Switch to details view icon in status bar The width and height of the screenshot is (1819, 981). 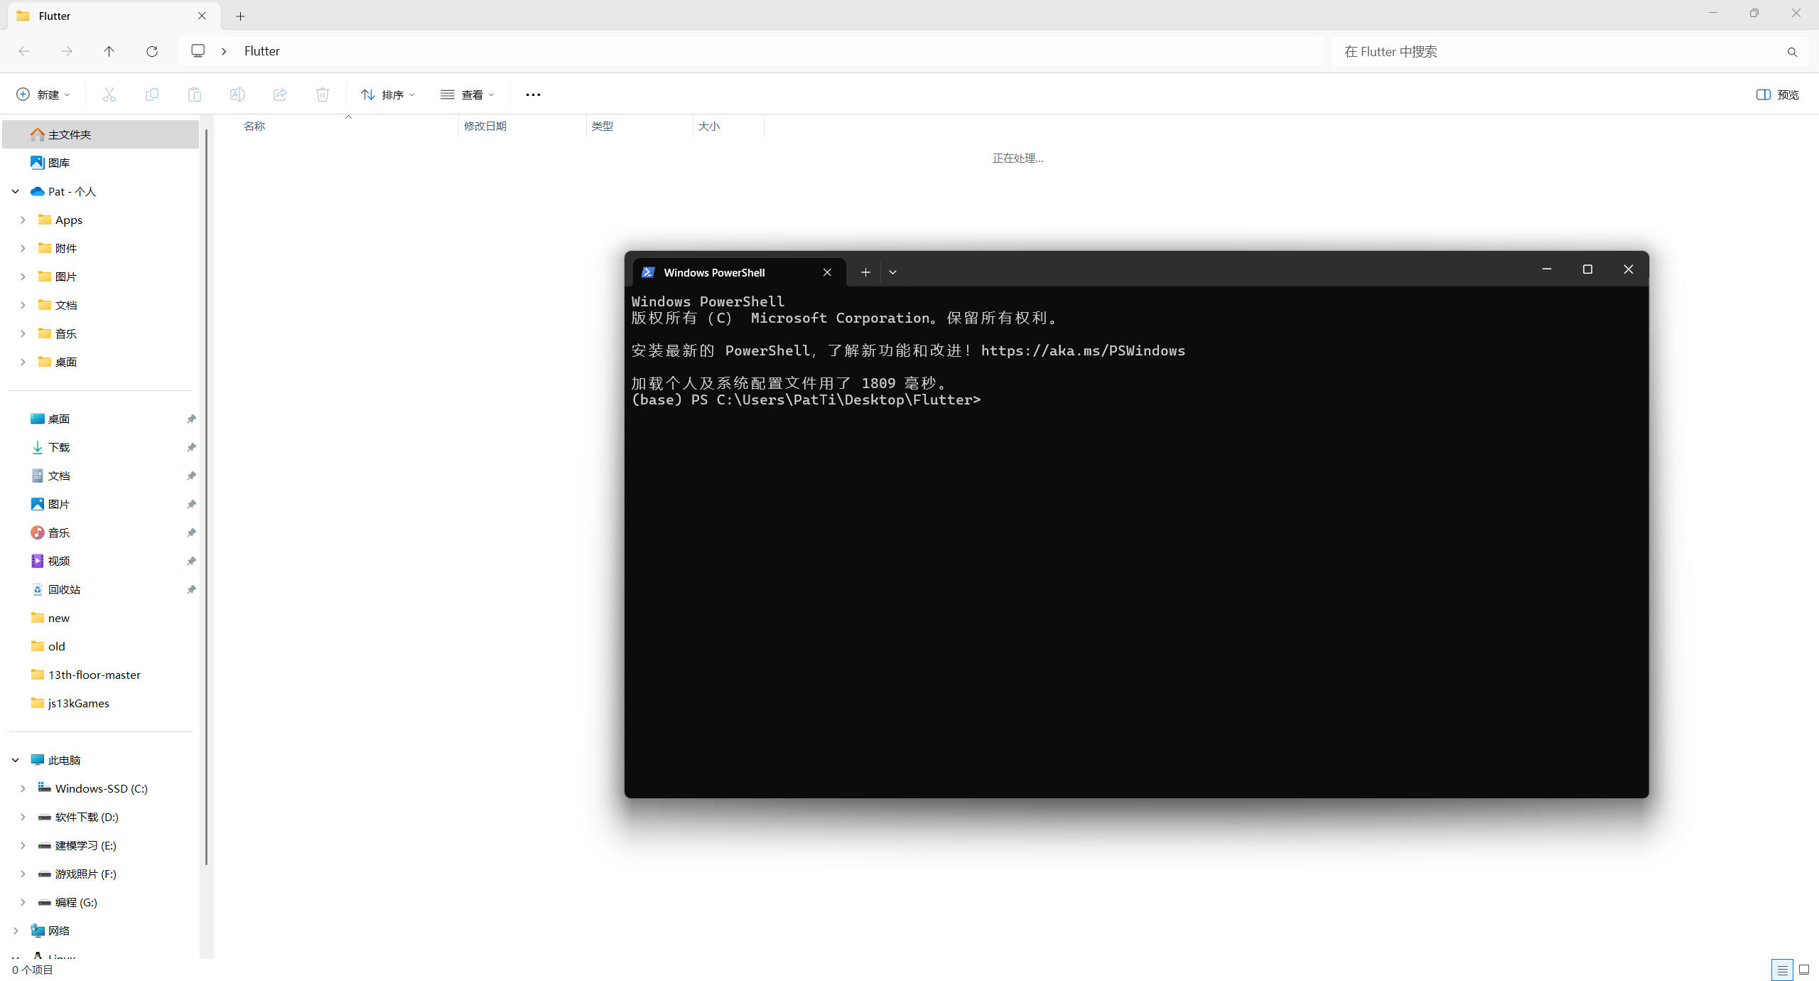(x=1782, y=970)
